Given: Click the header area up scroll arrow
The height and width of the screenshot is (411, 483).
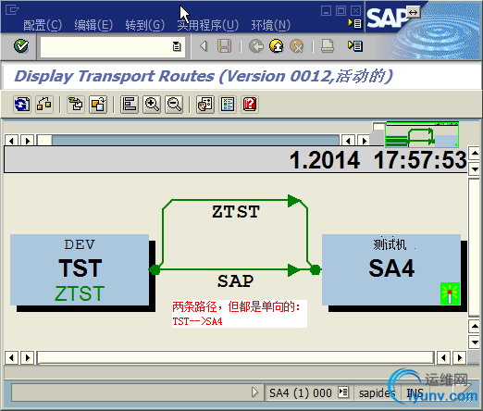Looking at the screenshot, I should click(x=475, y=153).
